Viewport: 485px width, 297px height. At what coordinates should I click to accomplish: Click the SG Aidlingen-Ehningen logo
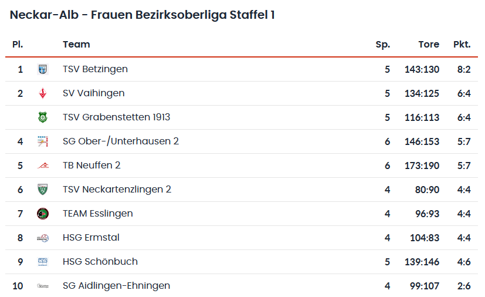click(42, 286)
